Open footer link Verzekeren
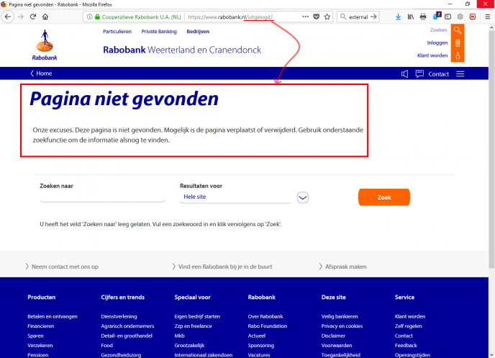This screenshot has height=358, width=495. click(x=40, y=346)
